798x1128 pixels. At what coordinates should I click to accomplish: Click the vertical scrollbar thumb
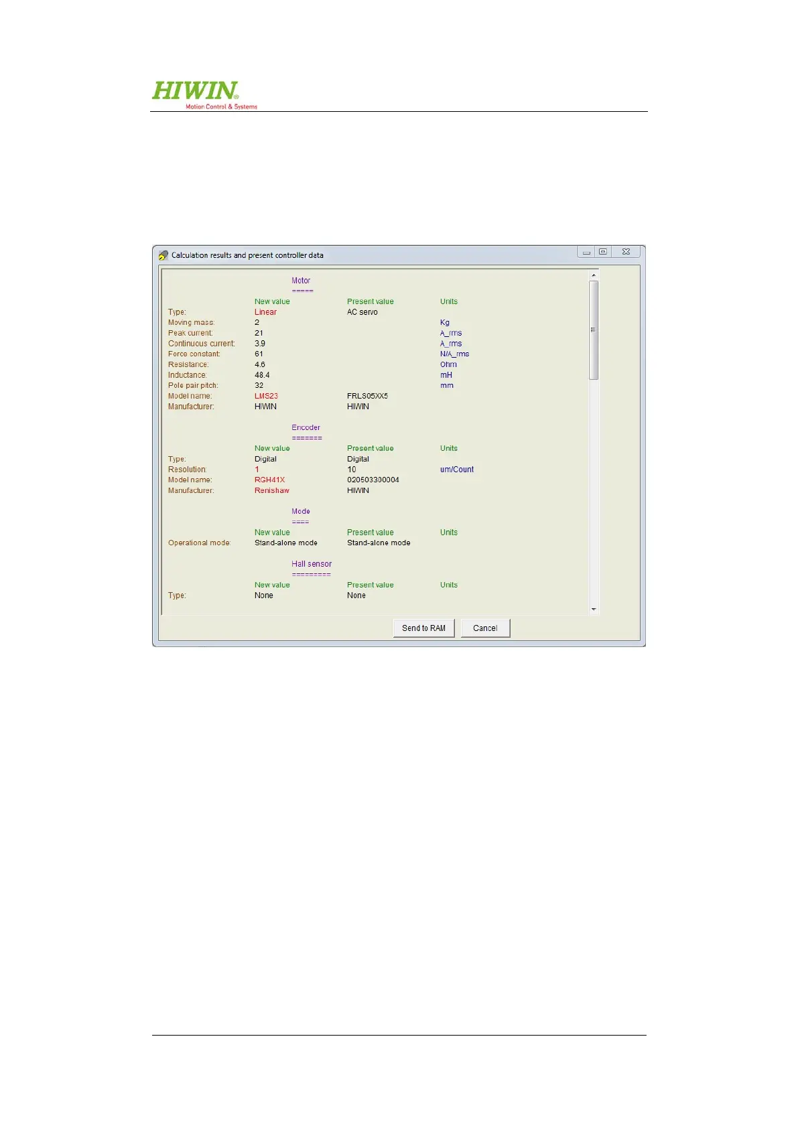click(594, 330)
